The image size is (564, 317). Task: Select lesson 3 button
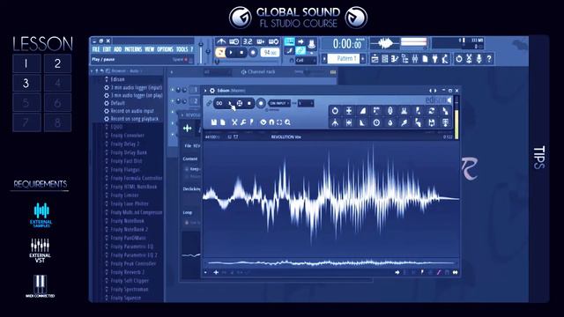26,83
